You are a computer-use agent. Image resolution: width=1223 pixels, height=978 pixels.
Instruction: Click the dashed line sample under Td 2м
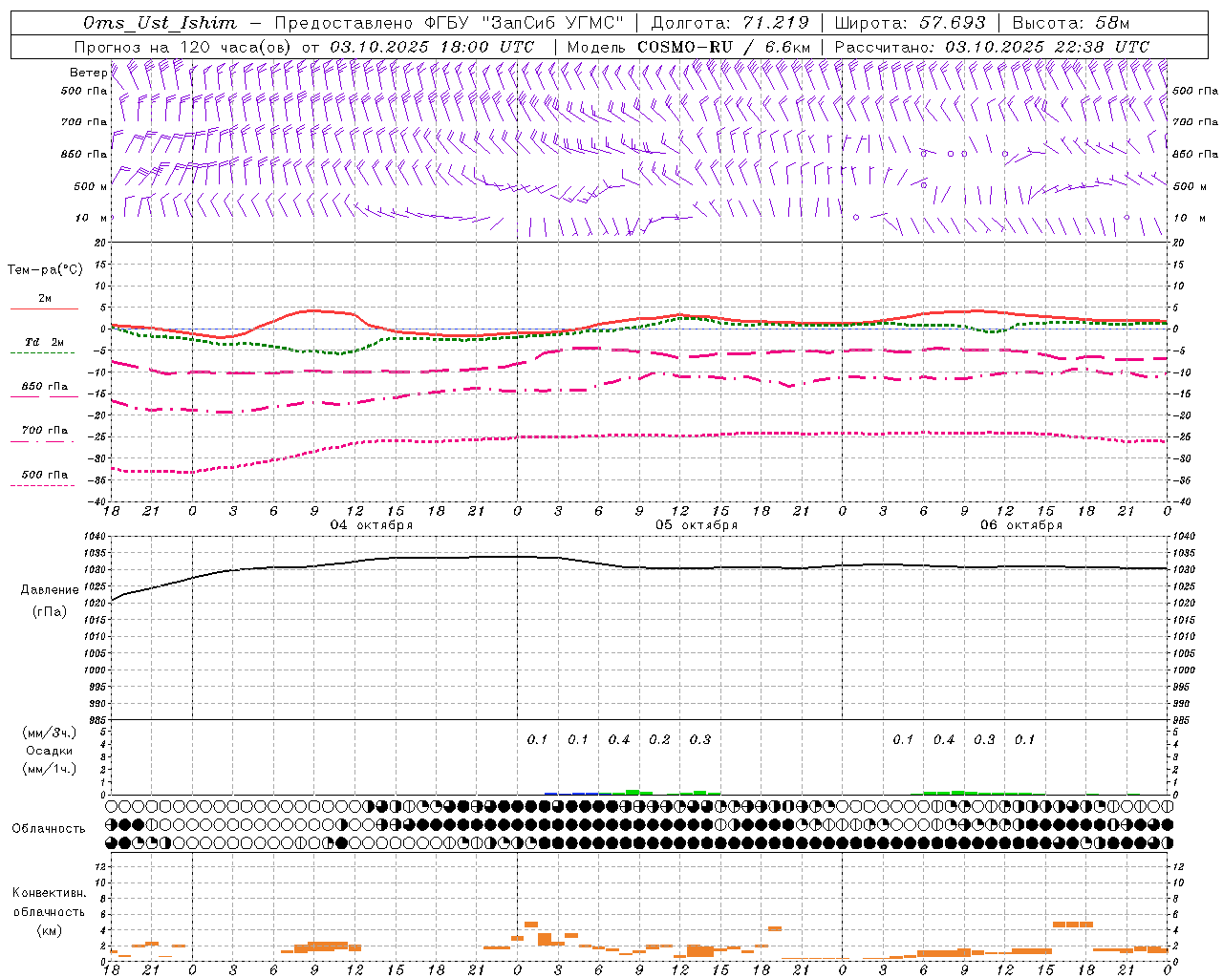(43, 352)
